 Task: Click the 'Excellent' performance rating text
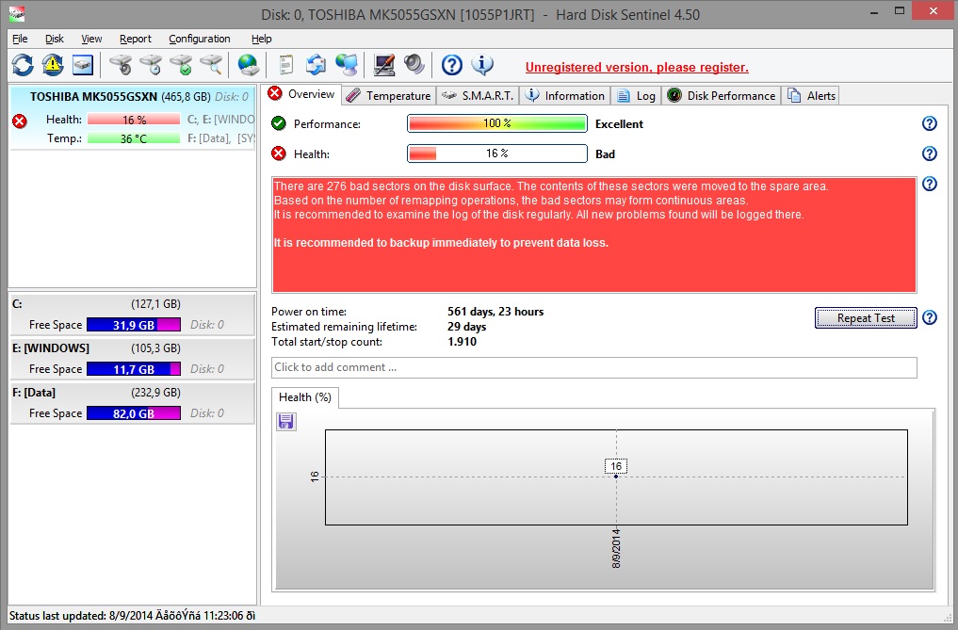click(x=619, y=124)
